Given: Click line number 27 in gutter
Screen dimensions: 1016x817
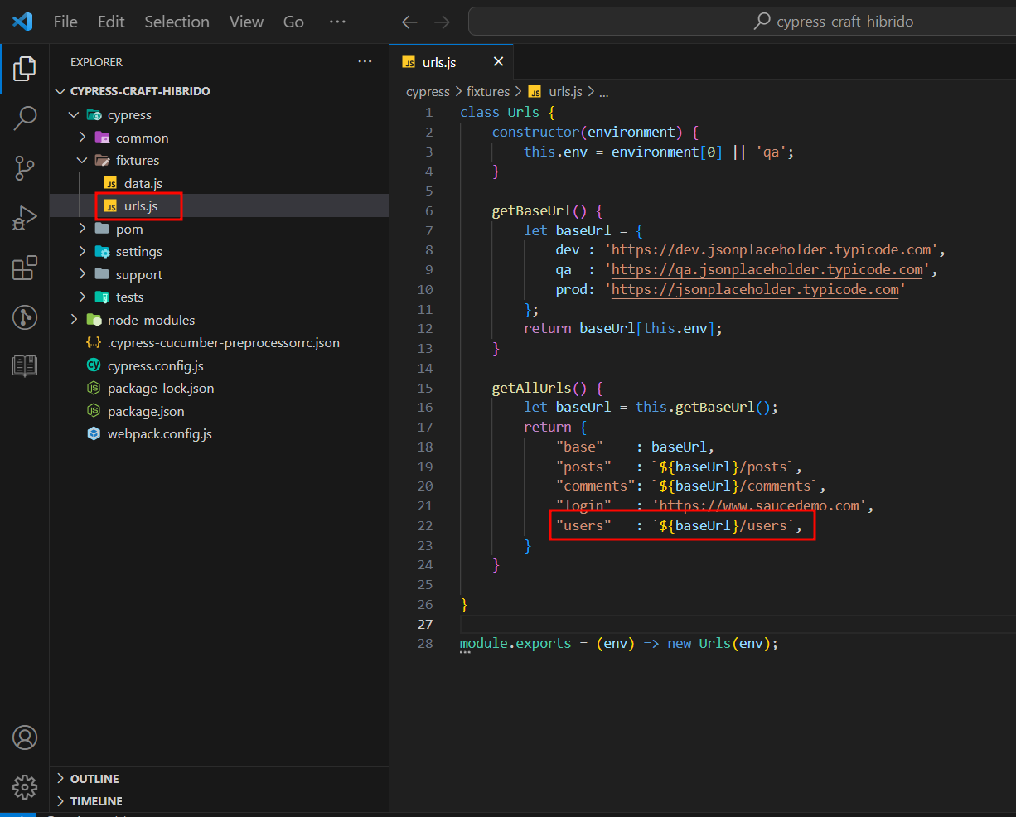Looking at the screenshot, I should click(x=425, y=625).
